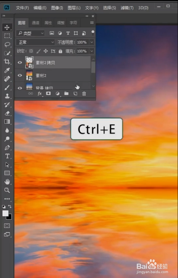The width and height of the screenshot is (178, 278).
Task: Reset default foreground and background colors
Action: point(4,207)
